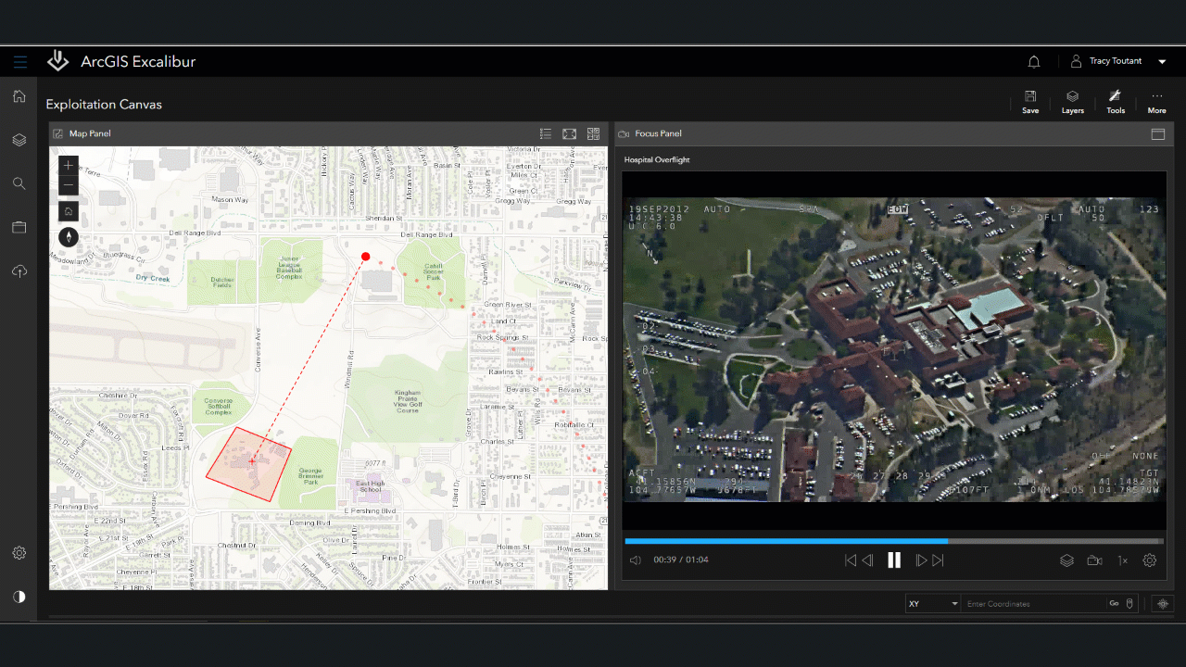Click the red sensor location dot

pyautogui.click(x=366, y=257)
